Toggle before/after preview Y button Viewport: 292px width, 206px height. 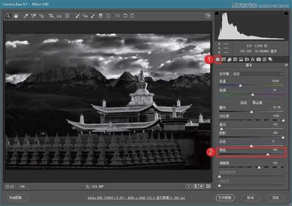[x=188, y=186]
